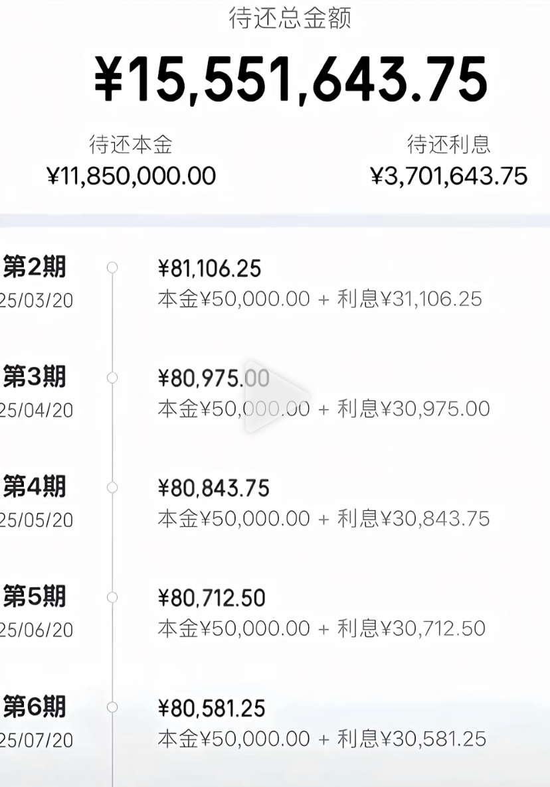Click the 25/04/20 due date

pos(37,411)
